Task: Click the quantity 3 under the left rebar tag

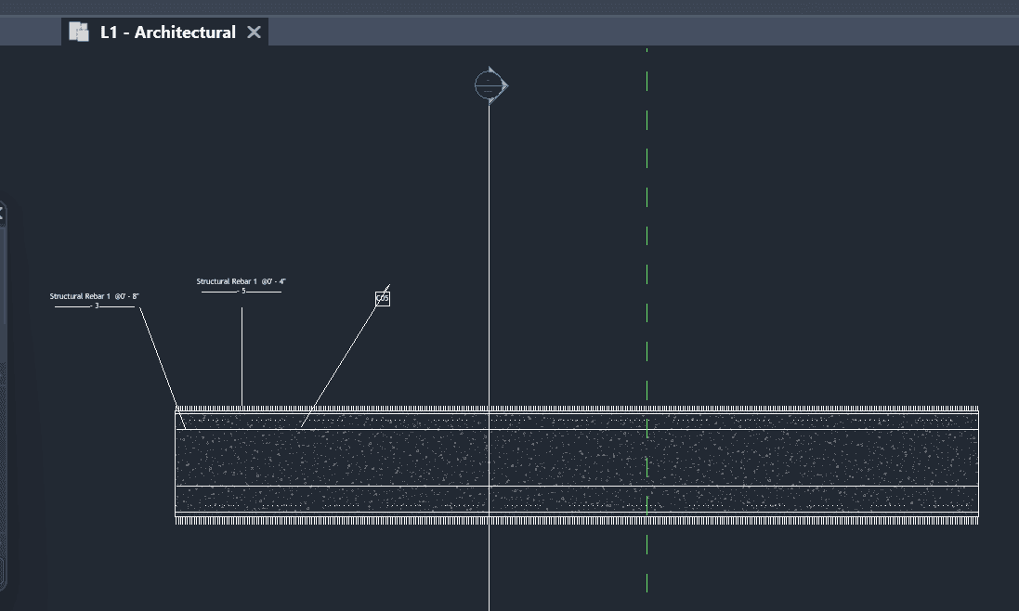Action: [x=96, y=305]
